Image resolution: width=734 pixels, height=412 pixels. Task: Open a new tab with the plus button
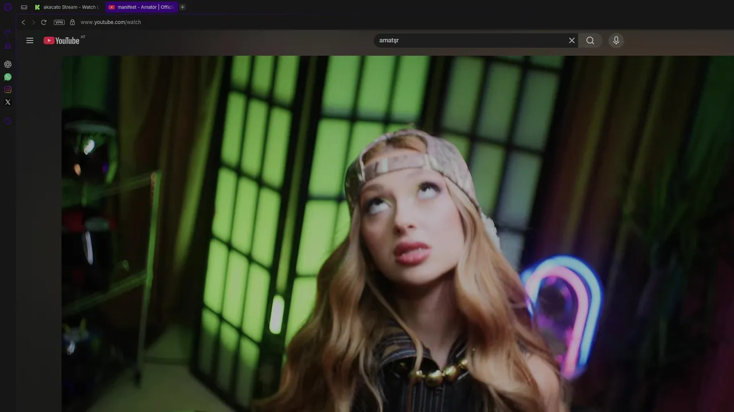[182, 7]
